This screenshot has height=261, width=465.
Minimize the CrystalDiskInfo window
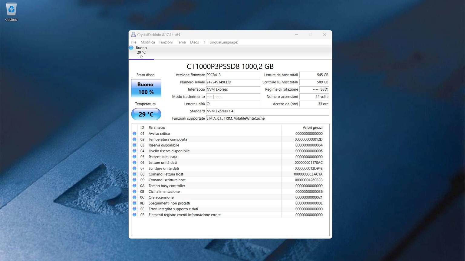coord(296,35)
